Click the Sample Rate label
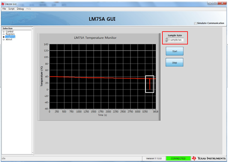The image size is (228, 162). coord(175,35)
